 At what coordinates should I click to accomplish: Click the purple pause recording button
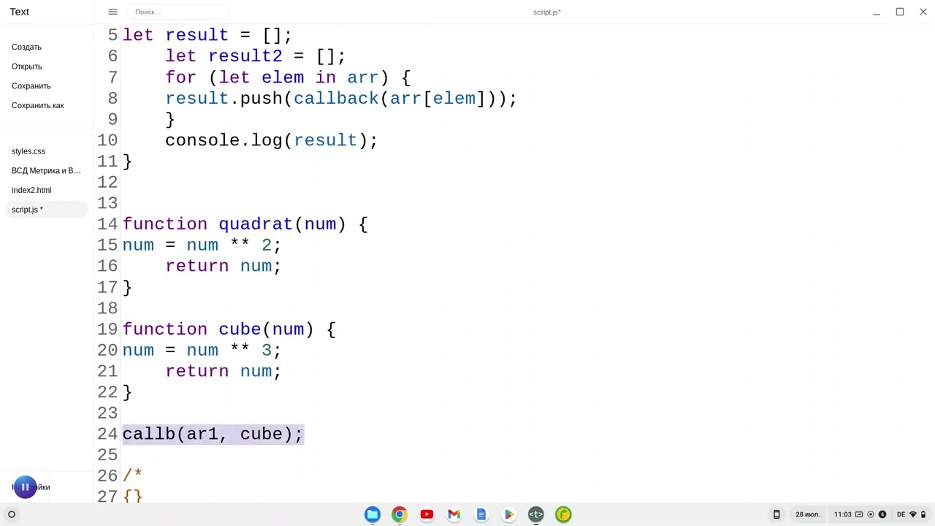(25, 487)
